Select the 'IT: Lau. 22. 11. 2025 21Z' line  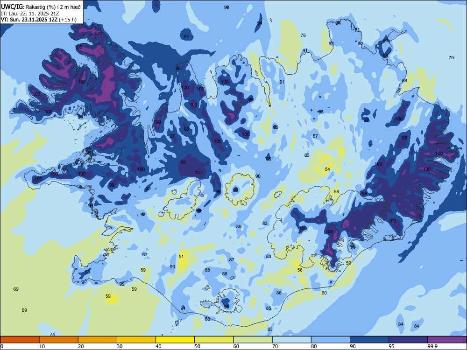pos(30,14)
